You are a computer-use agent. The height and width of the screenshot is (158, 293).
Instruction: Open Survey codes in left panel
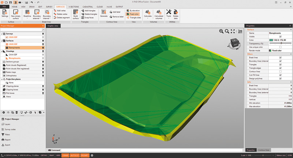[10, 129]
